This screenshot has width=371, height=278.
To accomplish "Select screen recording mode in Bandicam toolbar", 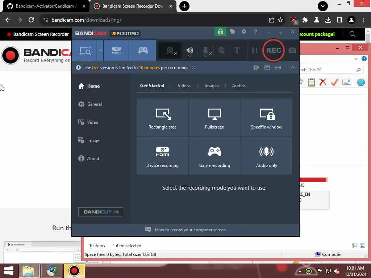I will coord(85,50).
